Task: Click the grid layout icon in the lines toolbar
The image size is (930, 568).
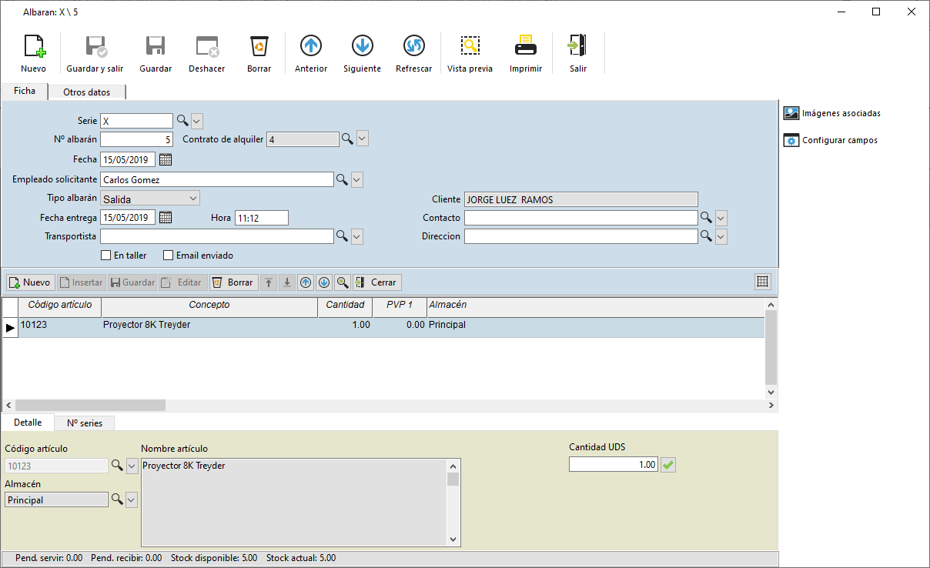Action: pyautogui.click(x=763, y=282)
